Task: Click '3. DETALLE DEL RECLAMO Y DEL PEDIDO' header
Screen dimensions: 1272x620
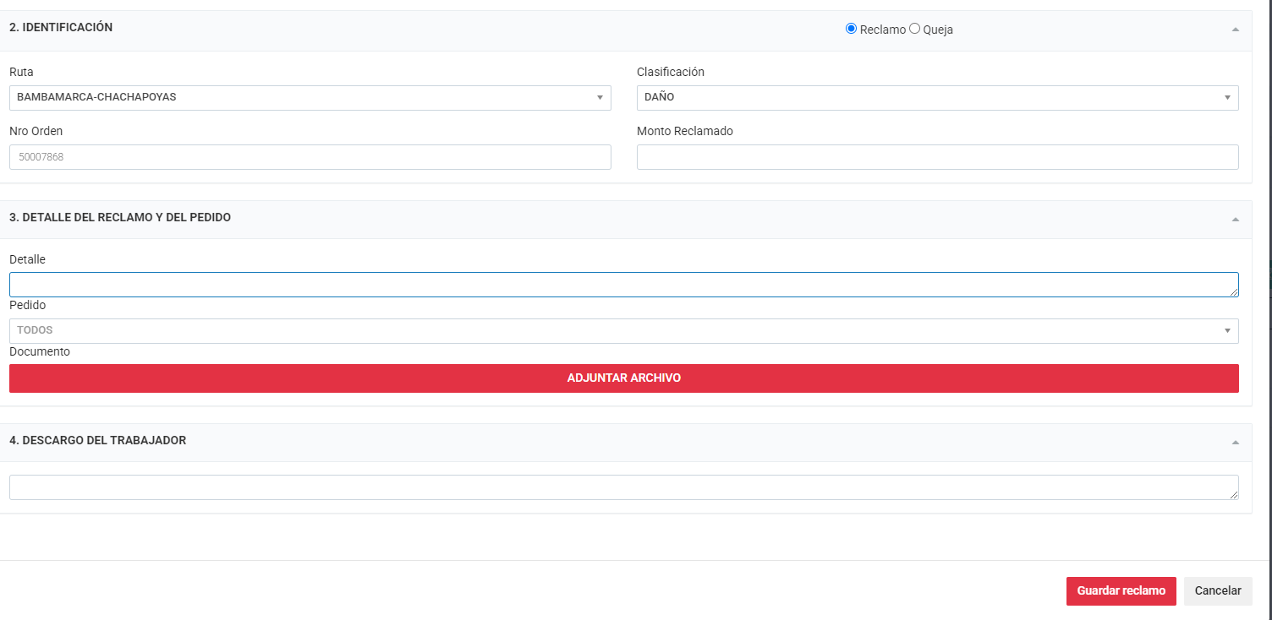Action: (120, 218)
